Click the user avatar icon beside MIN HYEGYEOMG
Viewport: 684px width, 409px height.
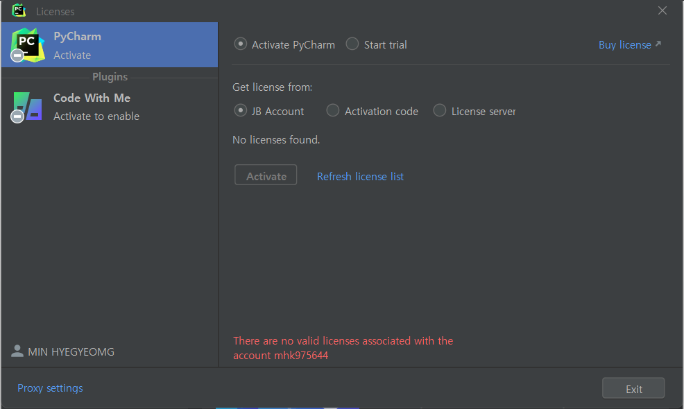[x=17, y=351]
